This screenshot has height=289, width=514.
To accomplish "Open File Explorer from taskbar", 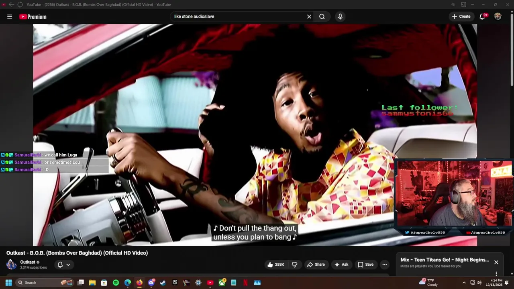I will click(x=92, y=283).
